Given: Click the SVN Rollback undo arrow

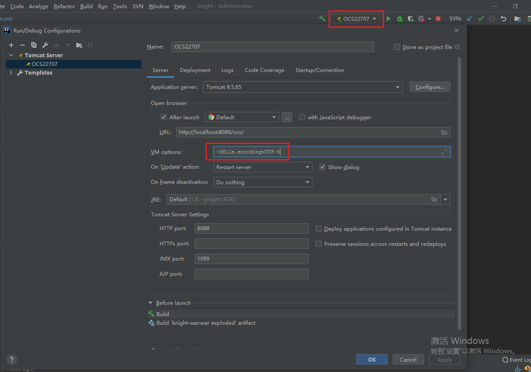Looking at the screenshot, I should coord(503,19).
